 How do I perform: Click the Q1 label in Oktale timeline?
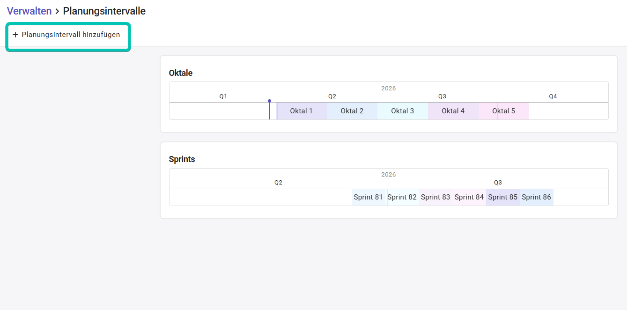click(x=223, y=96)
